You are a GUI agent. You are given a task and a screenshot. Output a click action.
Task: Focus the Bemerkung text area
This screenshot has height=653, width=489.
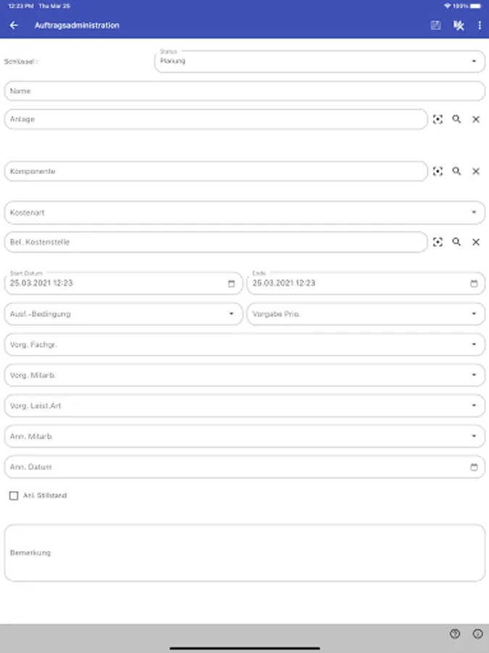pyautogui.click(x=244, y=553)
